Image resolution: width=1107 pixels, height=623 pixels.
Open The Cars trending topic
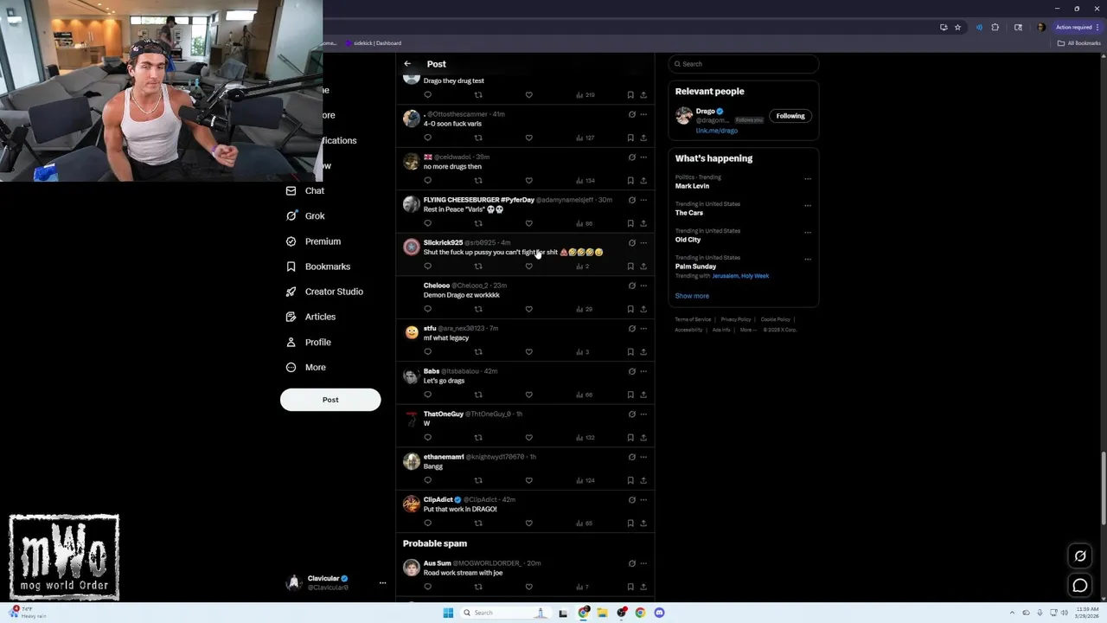point(689,213)
